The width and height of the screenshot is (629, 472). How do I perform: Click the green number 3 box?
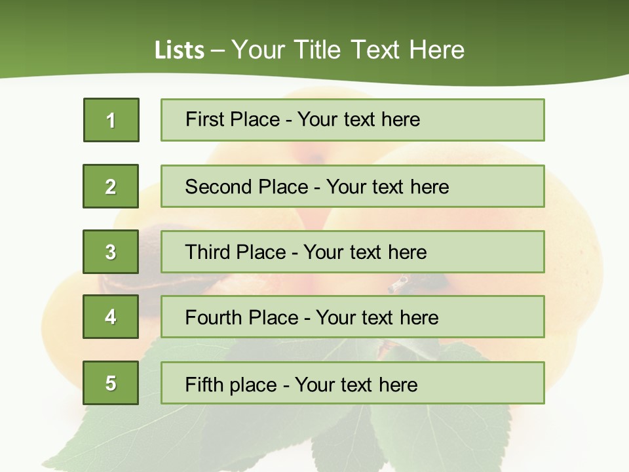coord(111,252)
